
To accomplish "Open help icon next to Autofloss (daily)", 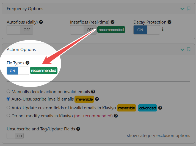I will click(41, 22).
